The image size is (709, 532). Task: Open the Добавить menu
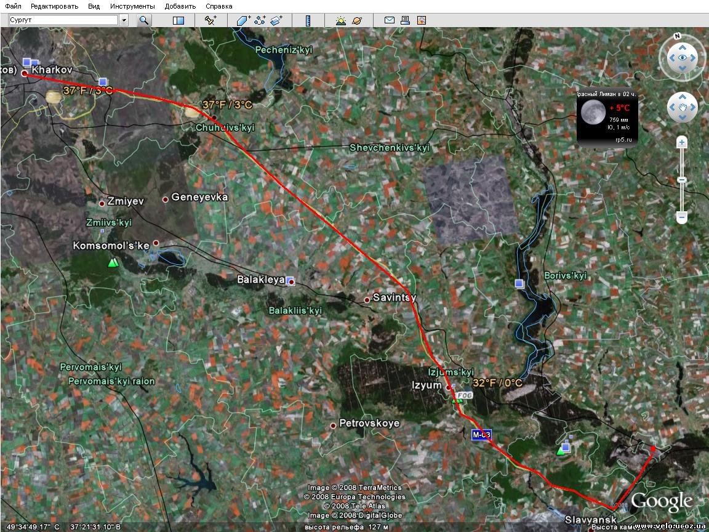click(180, 6)
